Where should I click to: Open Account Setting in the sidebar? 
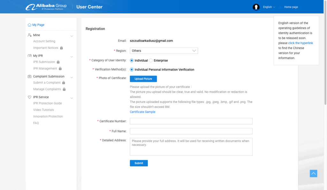(x=44, y=41)
